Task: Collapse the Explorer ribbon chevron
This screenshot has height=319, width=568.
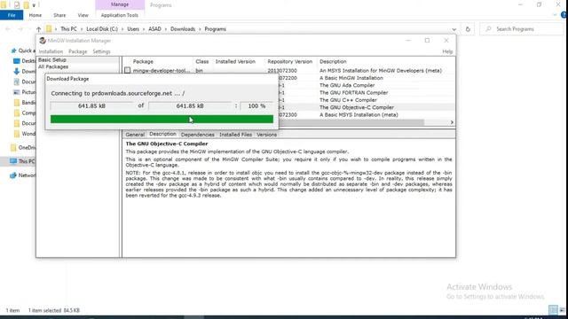Action: 555,15
